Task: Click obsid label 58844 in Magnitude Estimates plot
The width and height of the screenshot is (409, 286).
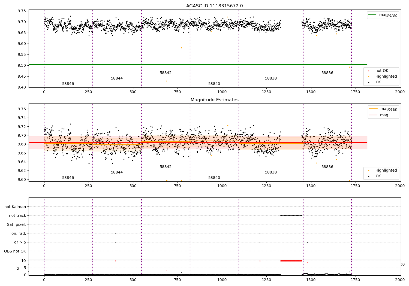Action: coord(117,172)
